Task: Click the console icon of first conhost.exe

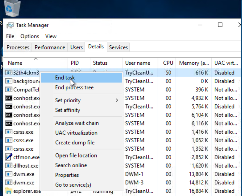Action: coord(9,98)
